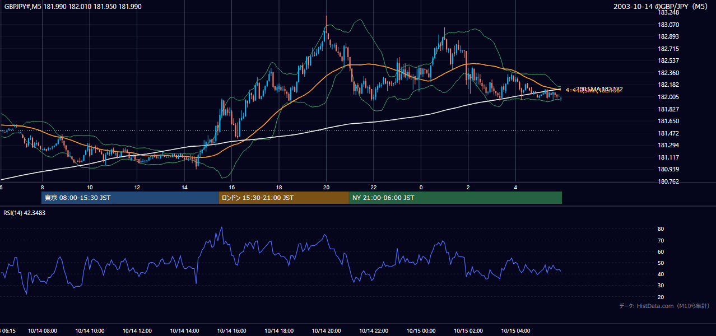The width and height of the screenshot is (716, 336).
Task: Click price axis value 182.182
Action: click(669, 85)
